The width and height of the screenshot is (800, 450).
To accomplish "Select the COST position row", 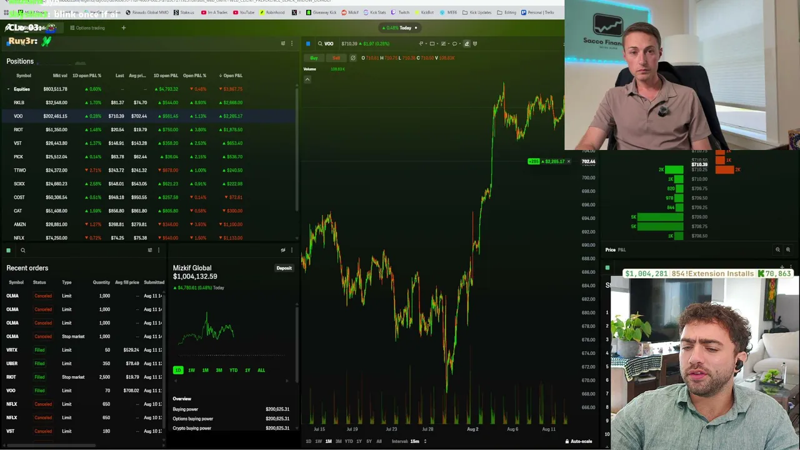I will point(147,197).
